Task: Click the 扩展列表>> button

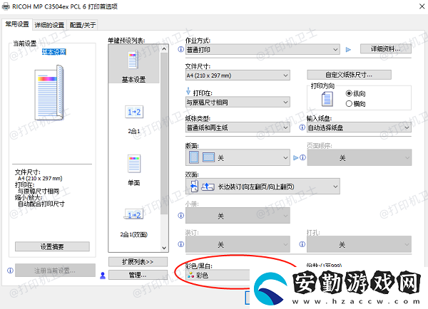Action: pyautogui.click(x=138, y=262)
